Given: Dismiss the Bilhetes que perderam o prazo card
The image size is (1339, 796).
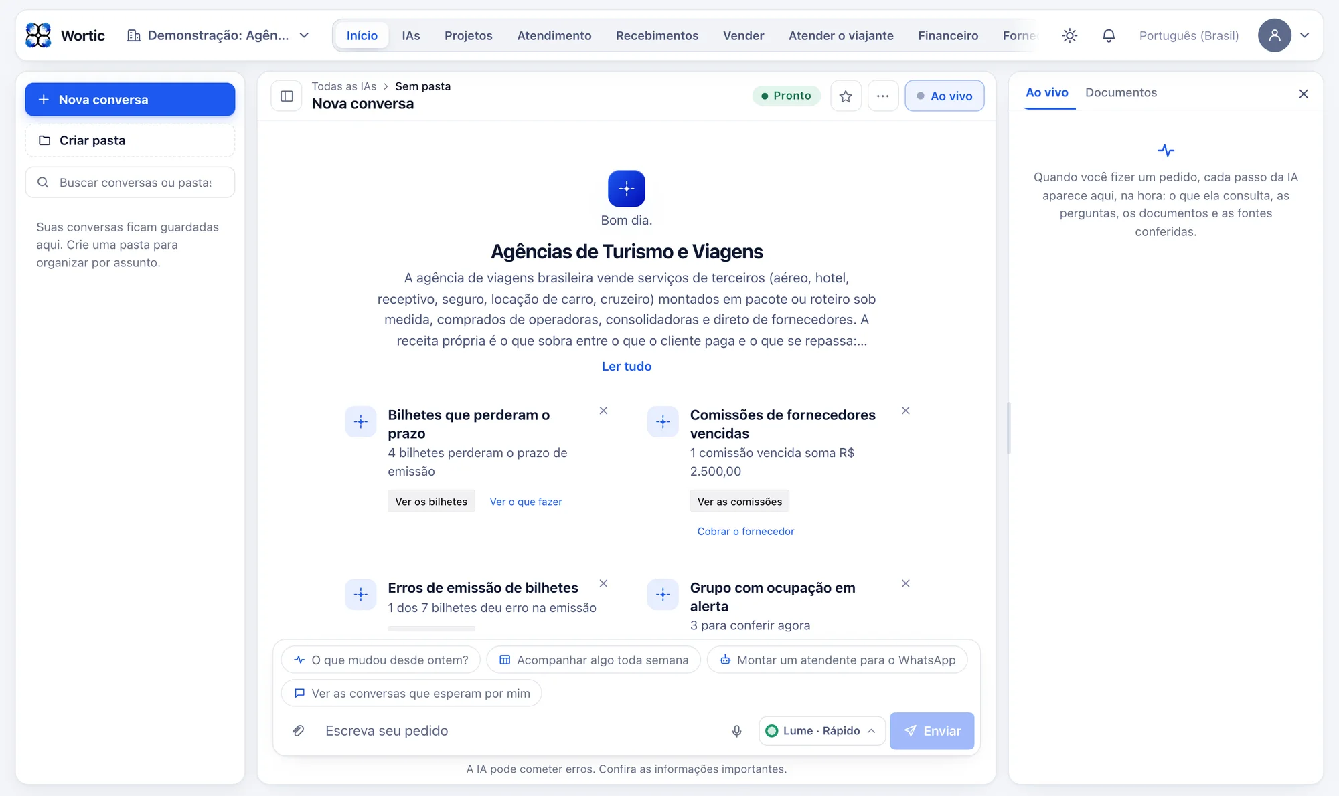Looking at the screenshot, I should pos(603,411).
